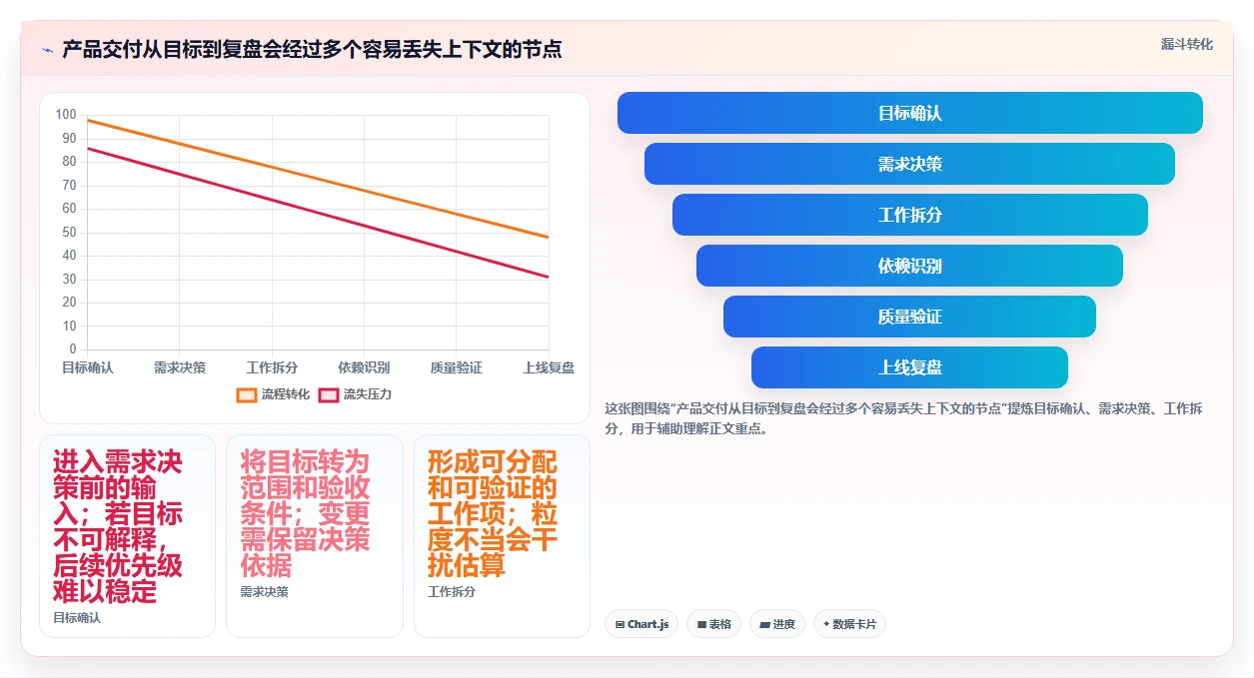1254x678 pixels.
Task: Toggle the 流程转化 legend swatch
Action: 247,394
